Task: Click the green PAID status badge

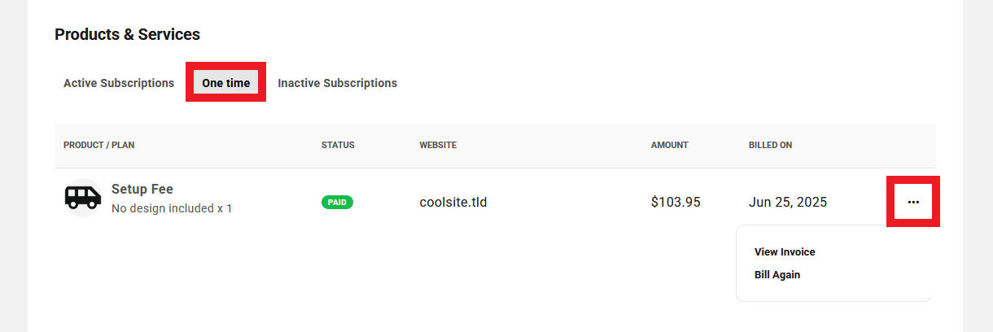Action: (x=337, y=202)
